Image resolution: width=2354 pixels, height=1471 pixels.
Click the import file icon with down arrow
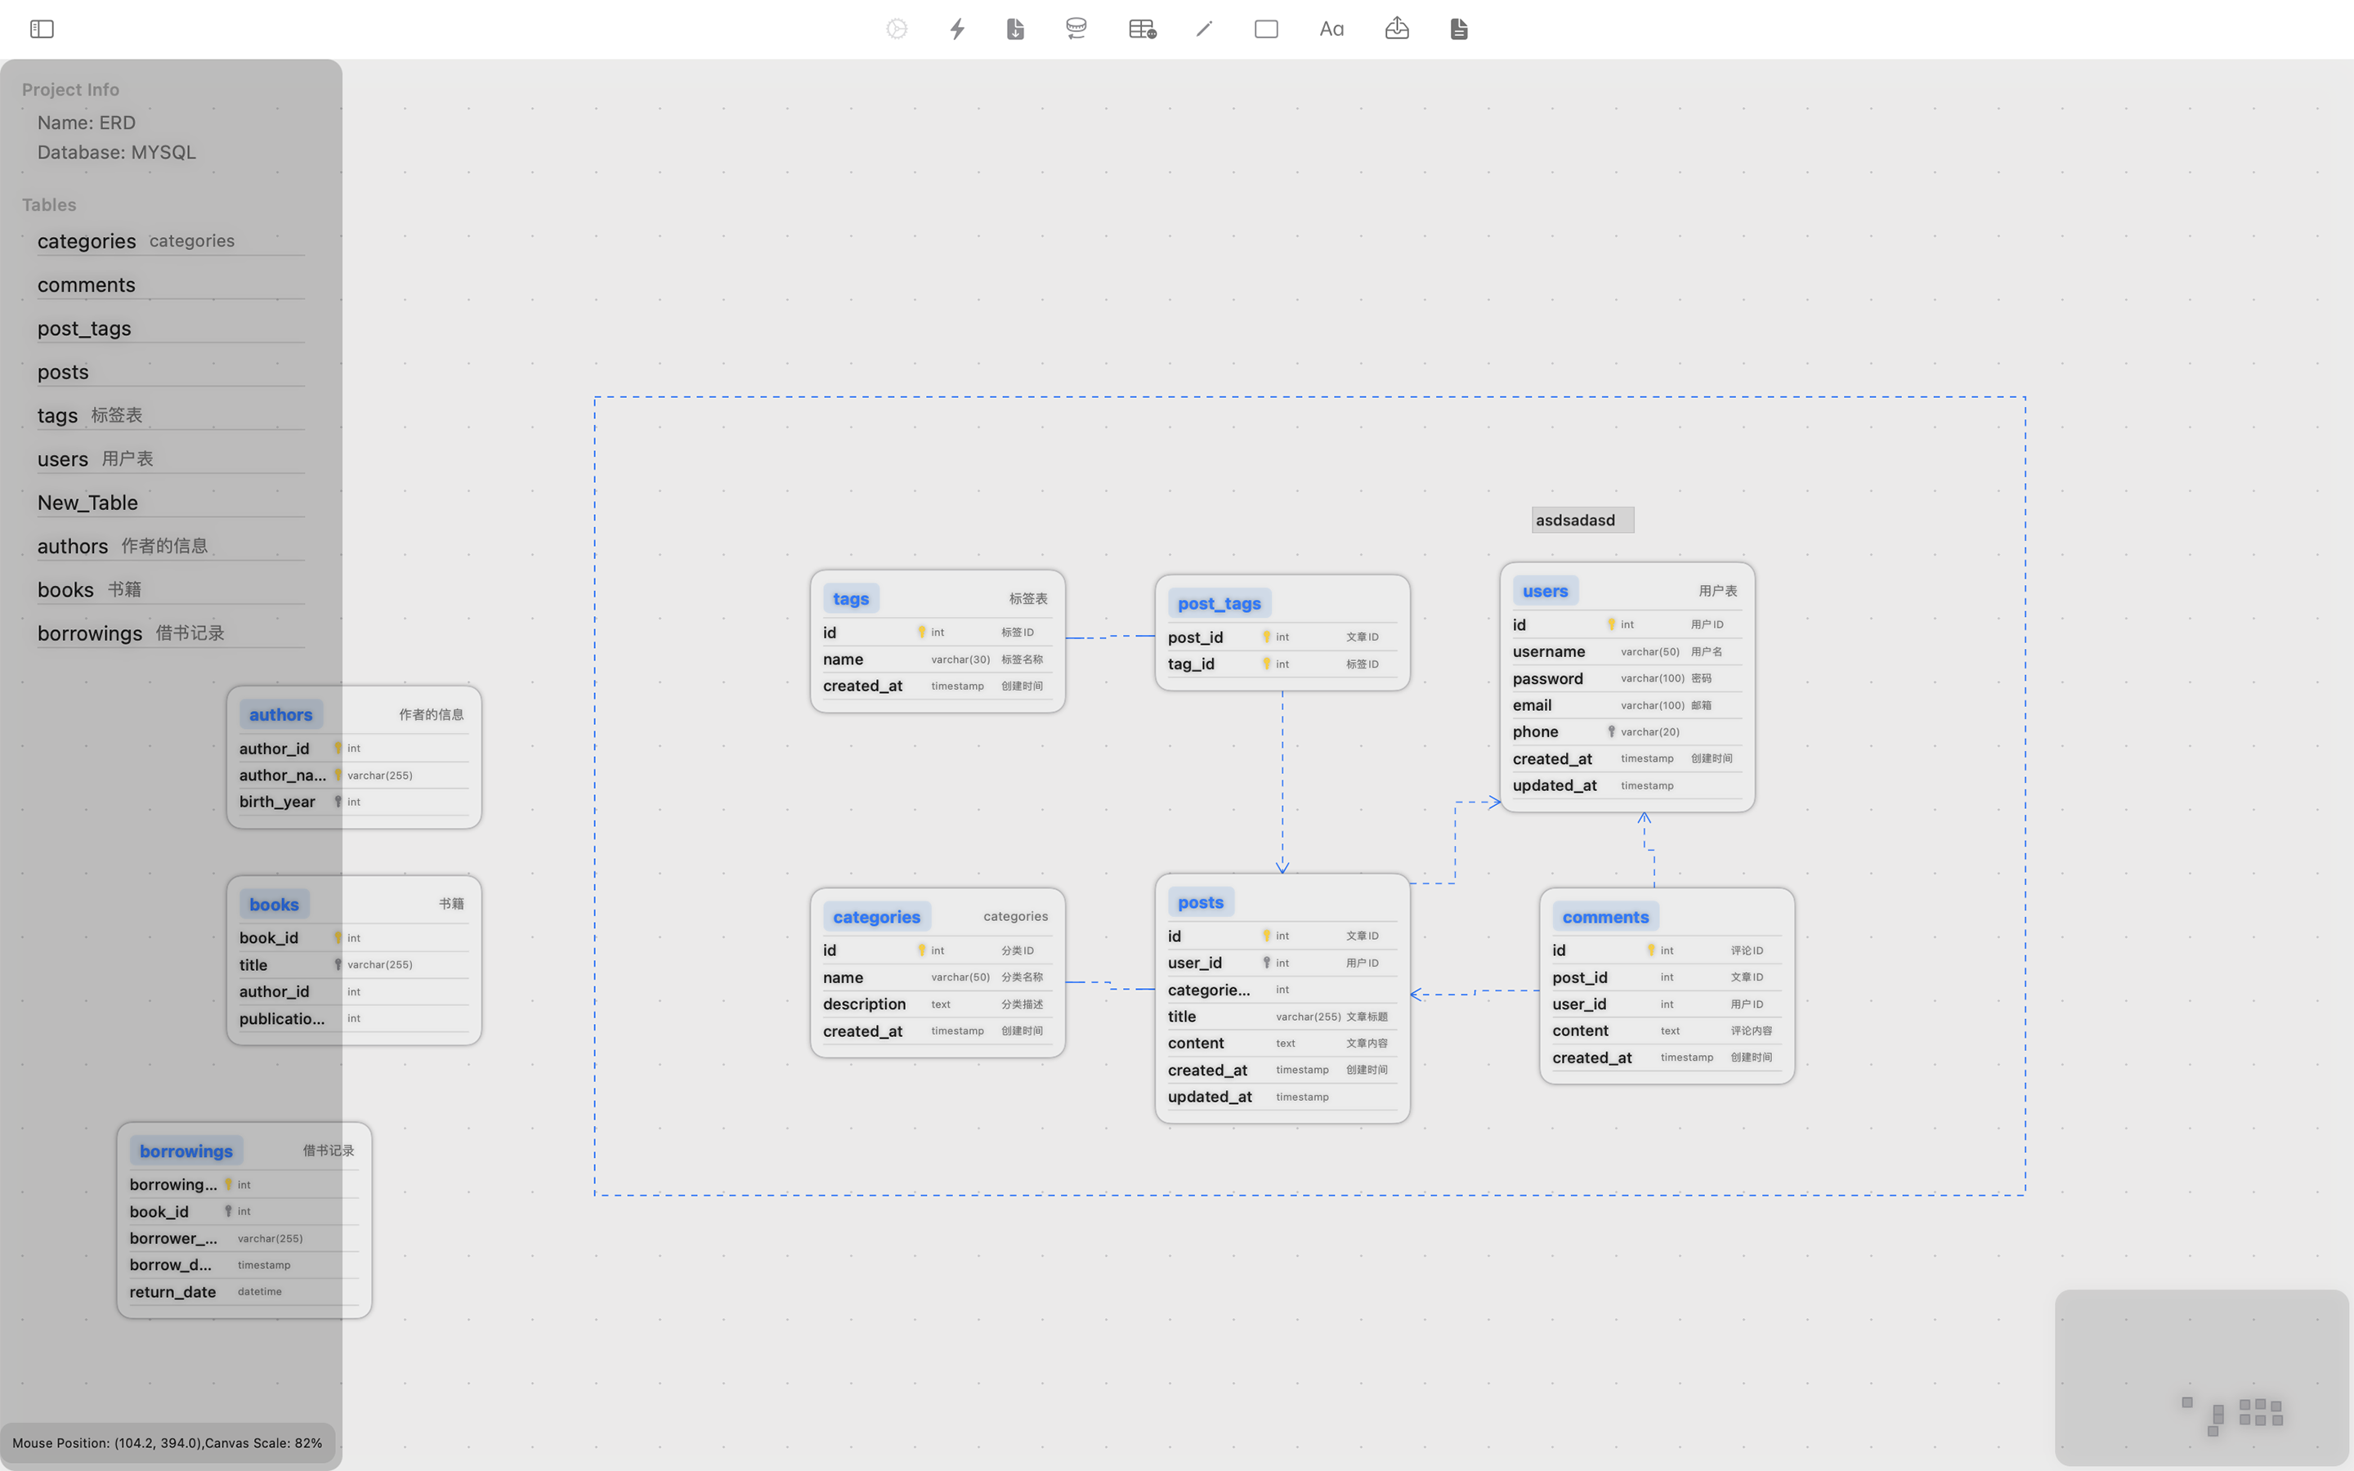[x=1015, y=29]
